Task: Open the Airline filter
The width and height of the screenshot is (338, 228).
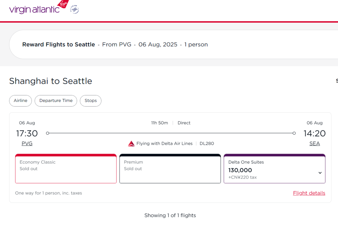Action: click(20, 101)
